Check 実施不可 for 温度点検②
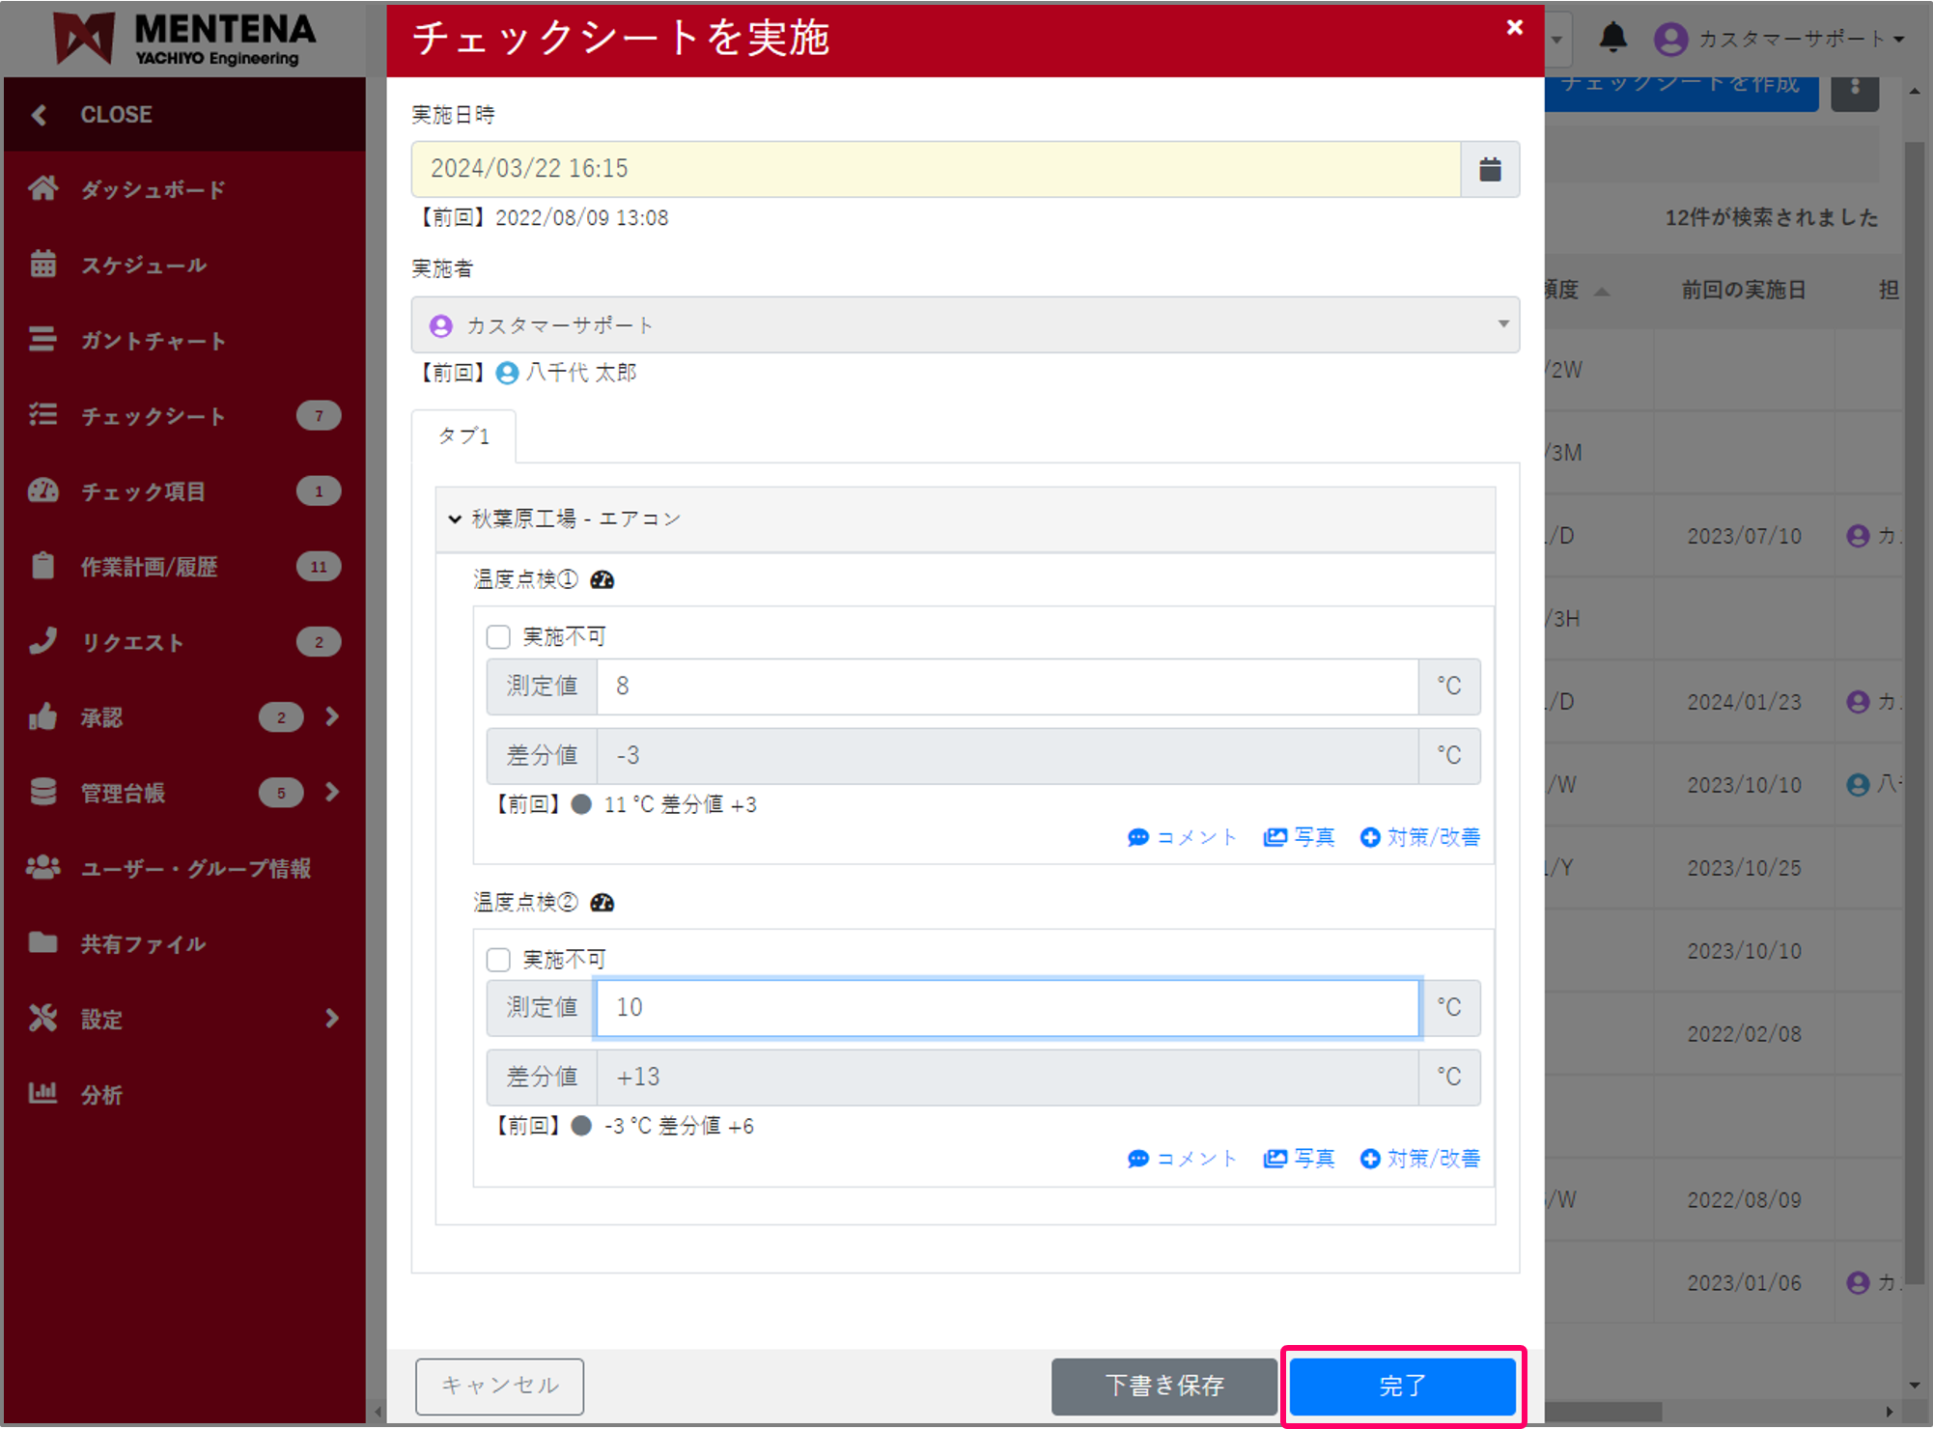This screenshot has width=1933, height=1429. click(x=498, y=960)
